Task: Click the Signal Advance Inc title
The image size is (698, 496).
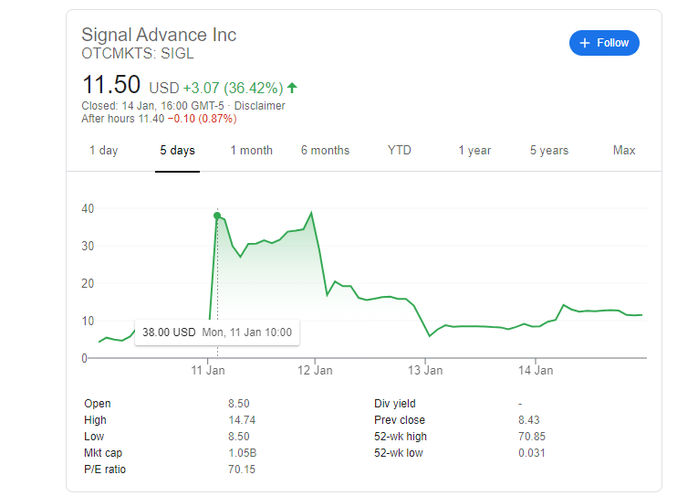Action: [159, 35]
